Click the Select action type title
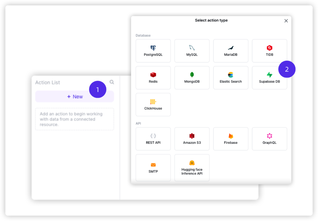318x221 pixels. click(211, 20)
